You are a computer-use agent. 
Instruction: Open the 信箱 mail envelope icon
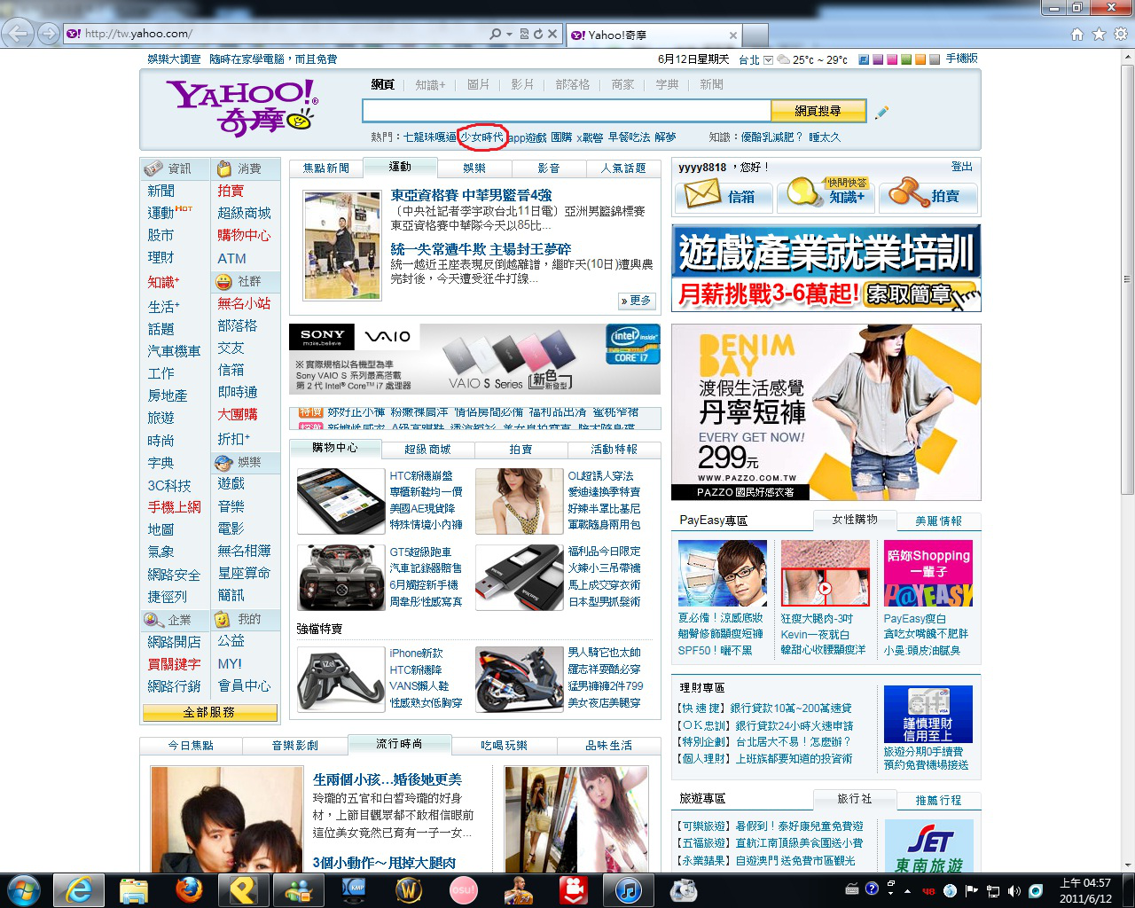(x=702, y=194)
